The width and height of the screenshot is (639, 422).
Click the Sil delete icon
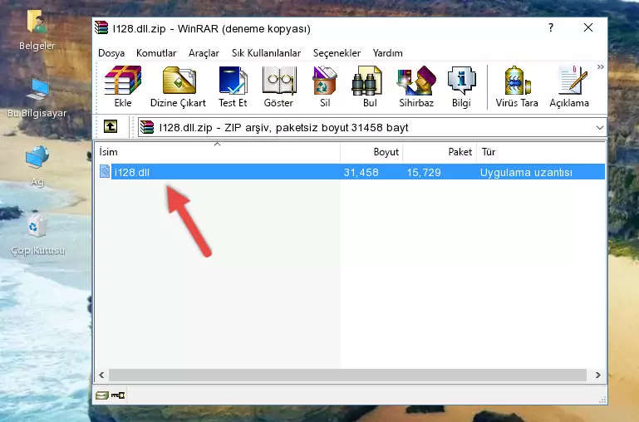[325, 87]
